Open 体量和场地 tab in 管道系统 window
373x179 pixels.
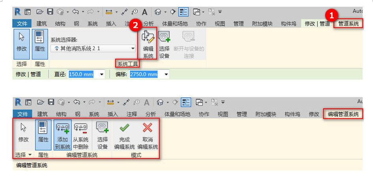175,24
